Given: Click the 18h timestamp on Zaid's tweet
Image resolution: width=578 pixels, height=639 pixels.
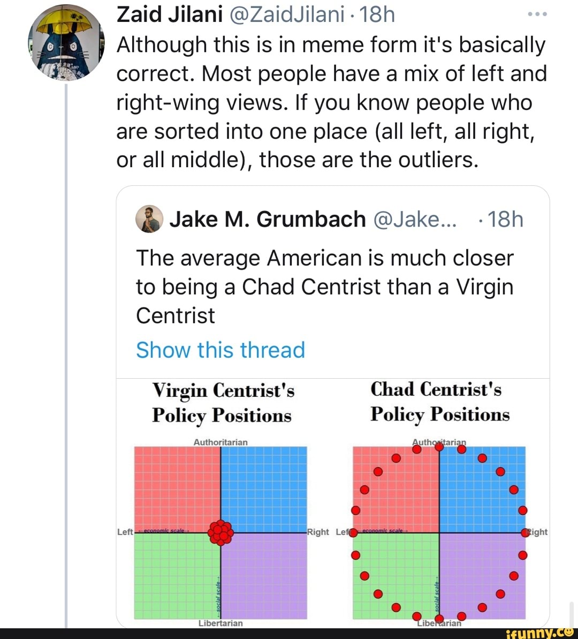Looking at the screenshot, I should 377,14.
